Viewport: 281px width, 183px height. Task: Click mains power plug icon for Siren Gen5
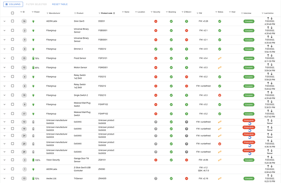(33, 21)
